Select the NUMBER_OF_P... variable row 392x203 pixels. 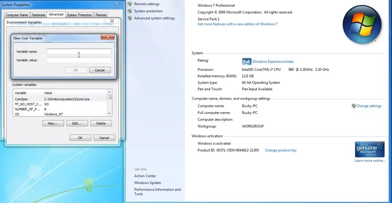(60, 109)
